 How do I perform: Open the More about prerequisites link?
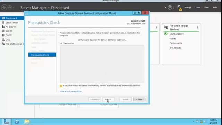click(70, 91)
